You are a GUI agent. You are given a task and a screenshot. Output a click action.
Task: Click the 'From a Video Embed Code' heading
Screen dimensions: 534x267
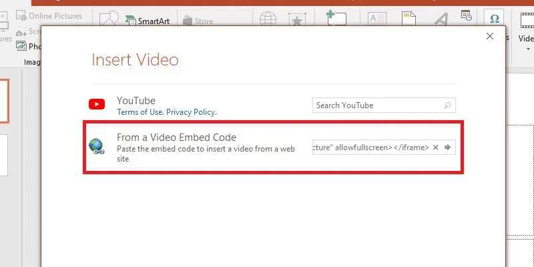(x=176, y=138)
